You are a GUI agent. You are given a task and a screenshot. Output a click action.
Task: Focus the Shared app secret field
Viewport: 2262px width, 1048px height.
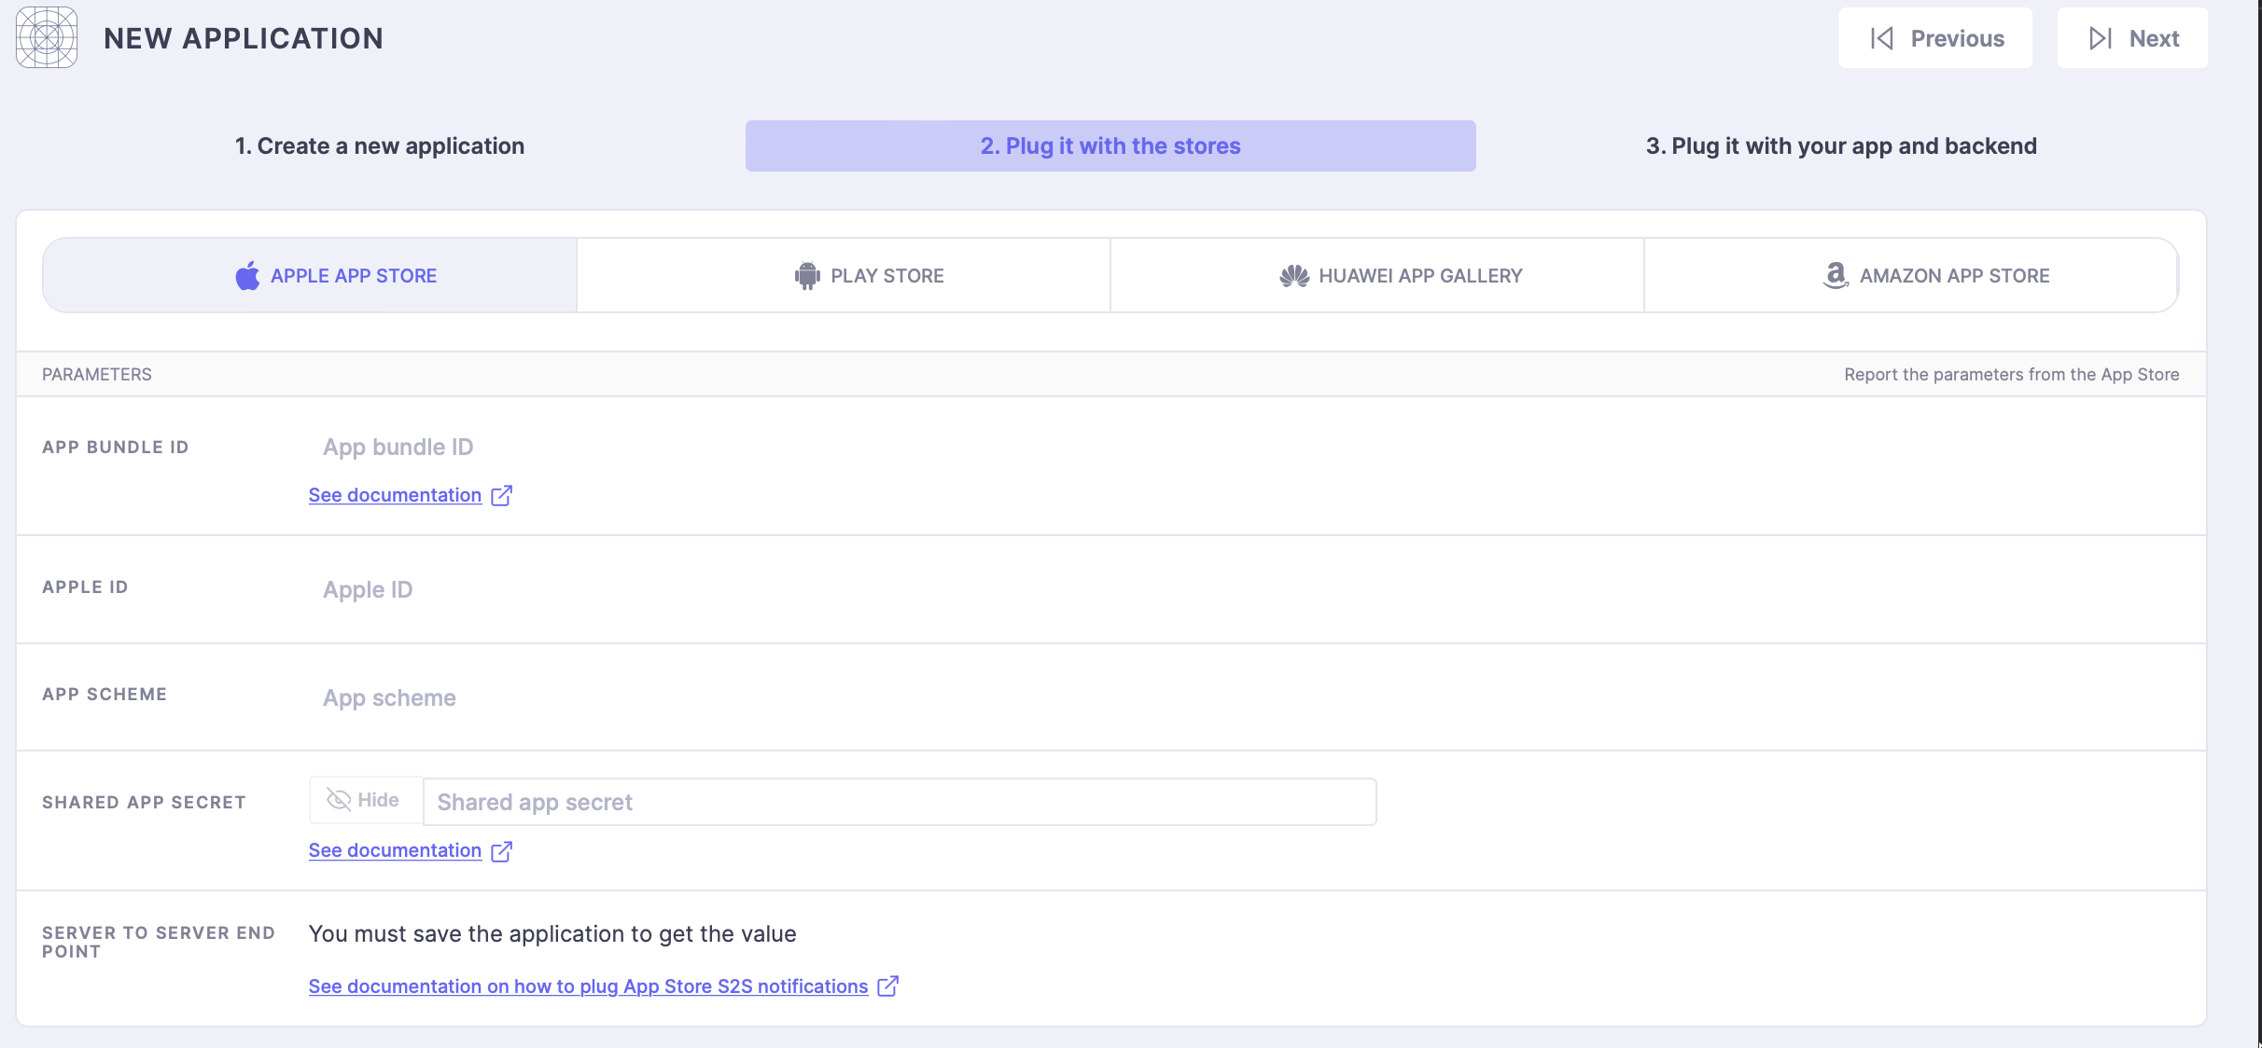pyautogui.click(x=900, y=802)
